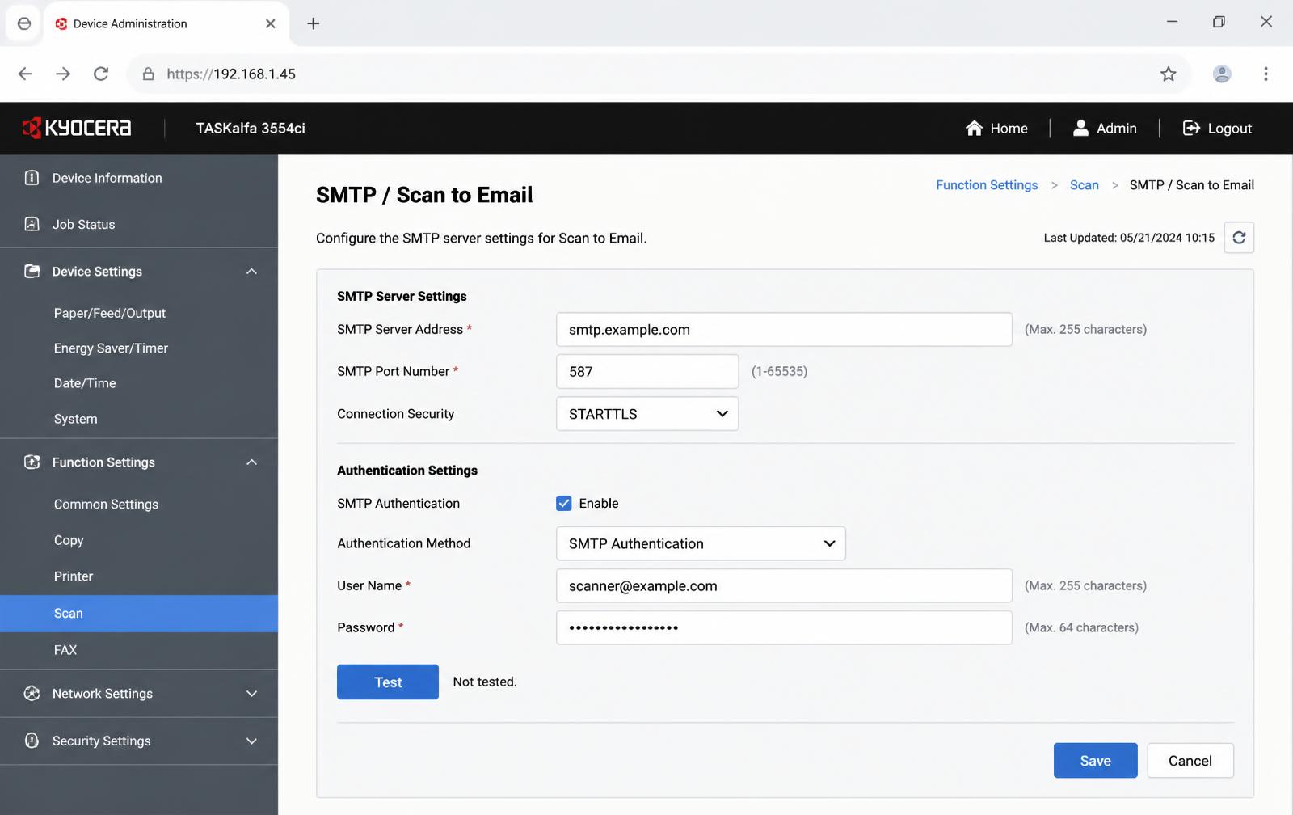Image resolution: width=1293 pixels, height=815 pixels.
Task: Follow the Function Settings breadcrumb link
Action: tap(987, 185)
